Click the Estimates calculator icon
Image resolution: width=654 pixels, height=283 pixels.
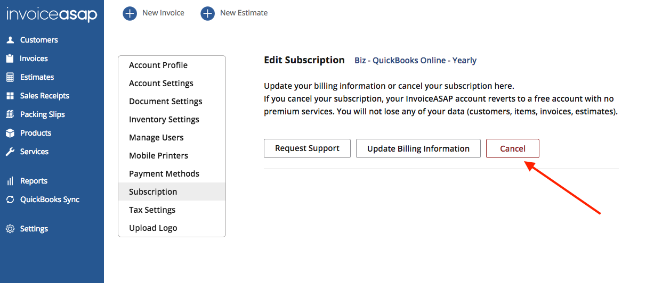(x=10, y=77)
